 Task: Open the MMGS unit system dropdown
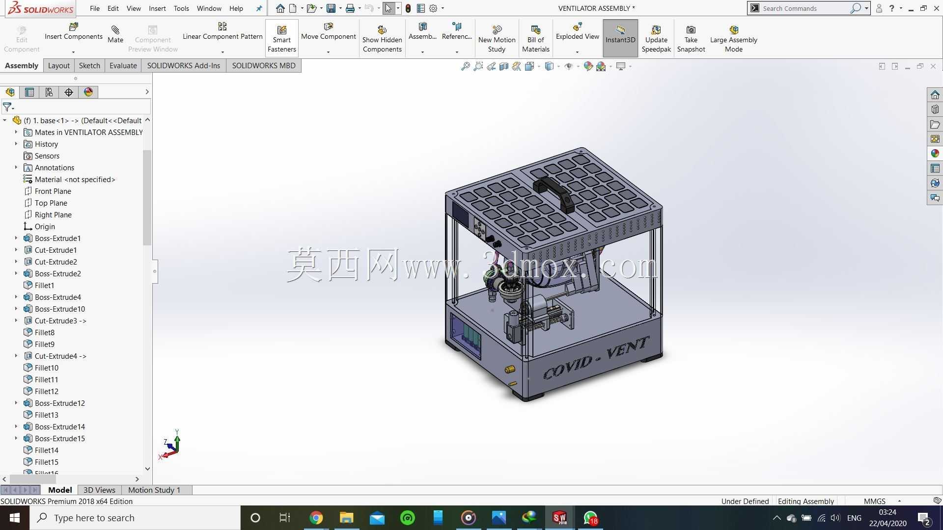point(899,501)
